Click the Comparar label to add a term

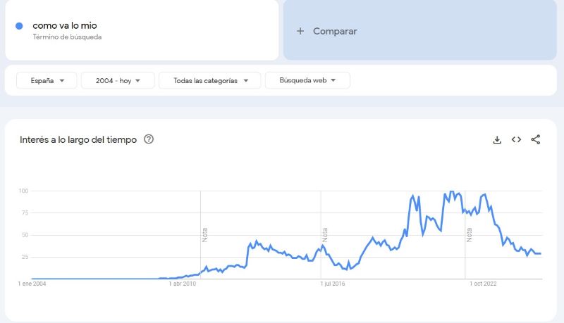(335, 31)
